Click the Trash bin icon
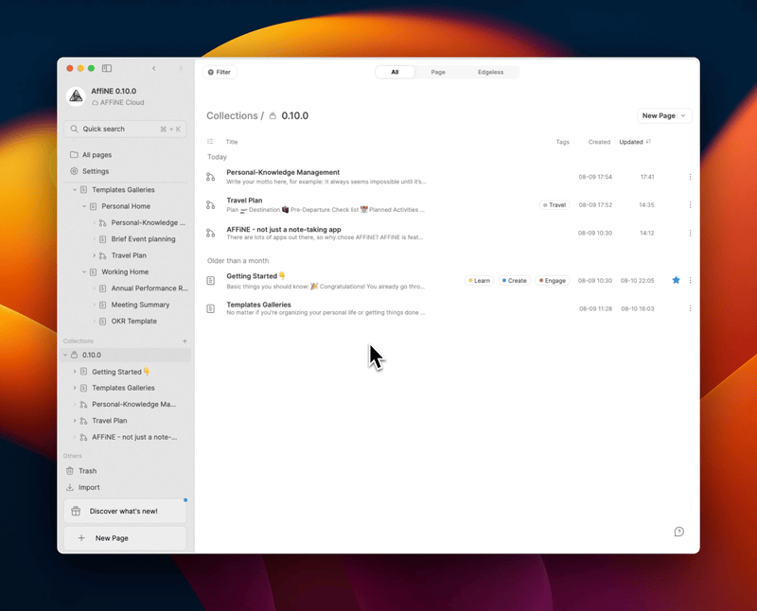This screenshot has height=611, width=757. [70, 471]
